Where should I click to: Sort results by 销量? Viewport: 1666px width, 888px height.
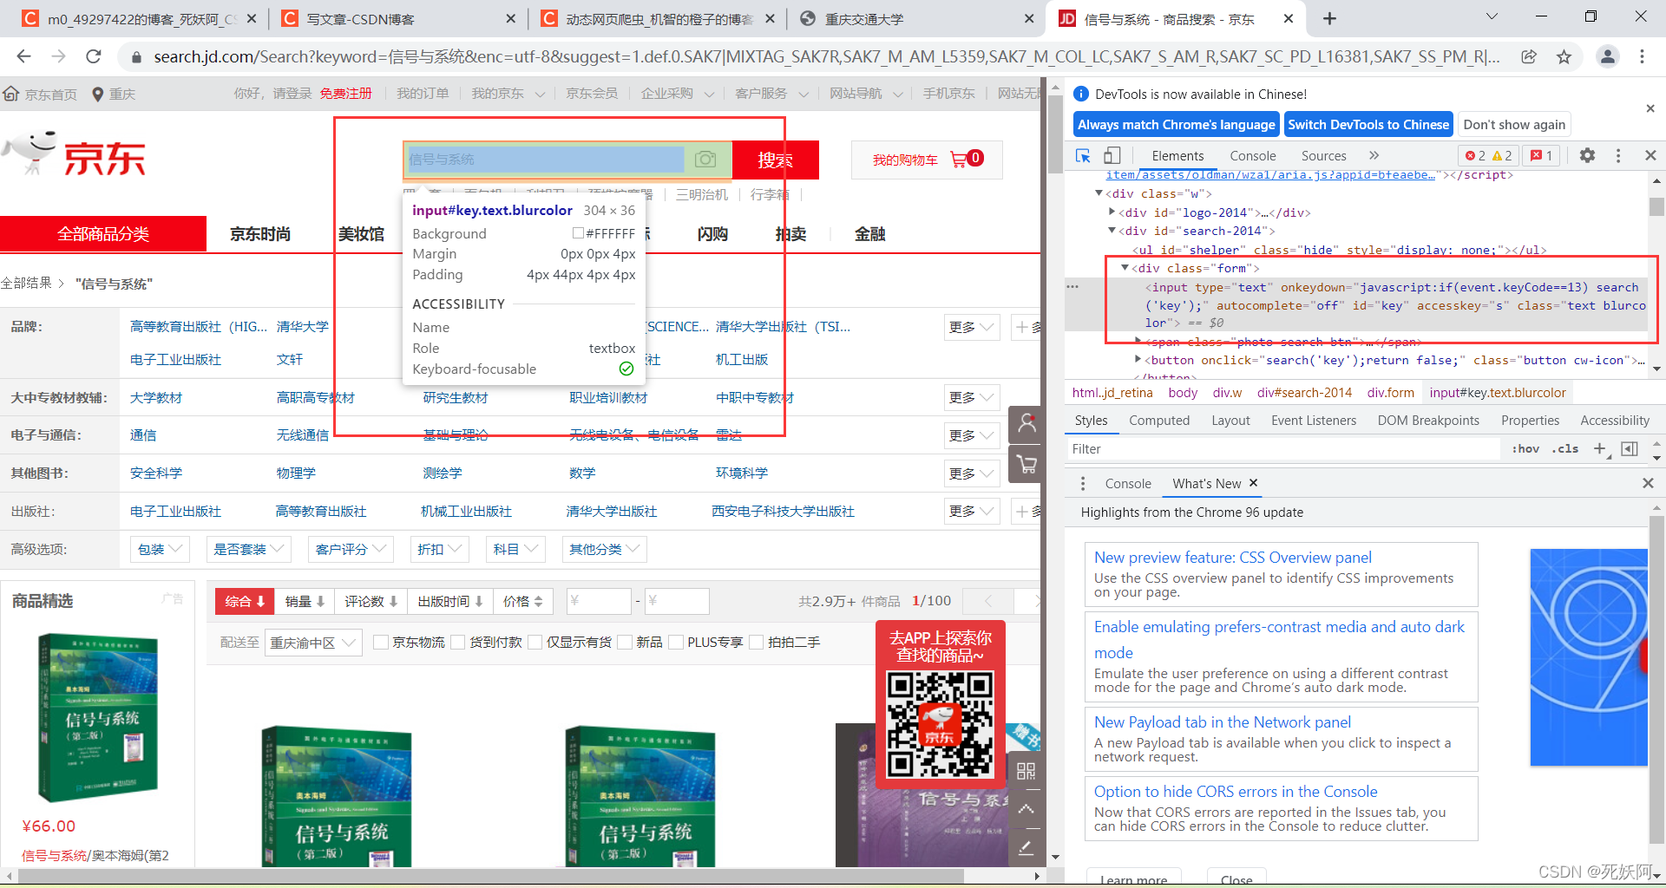pyautogui.click(x=305, y=601)
